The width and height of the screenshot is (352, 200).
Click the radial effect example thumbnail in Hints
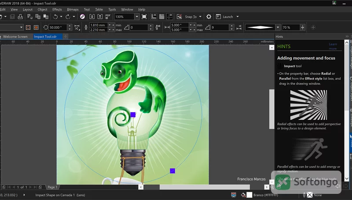[308, 105]
